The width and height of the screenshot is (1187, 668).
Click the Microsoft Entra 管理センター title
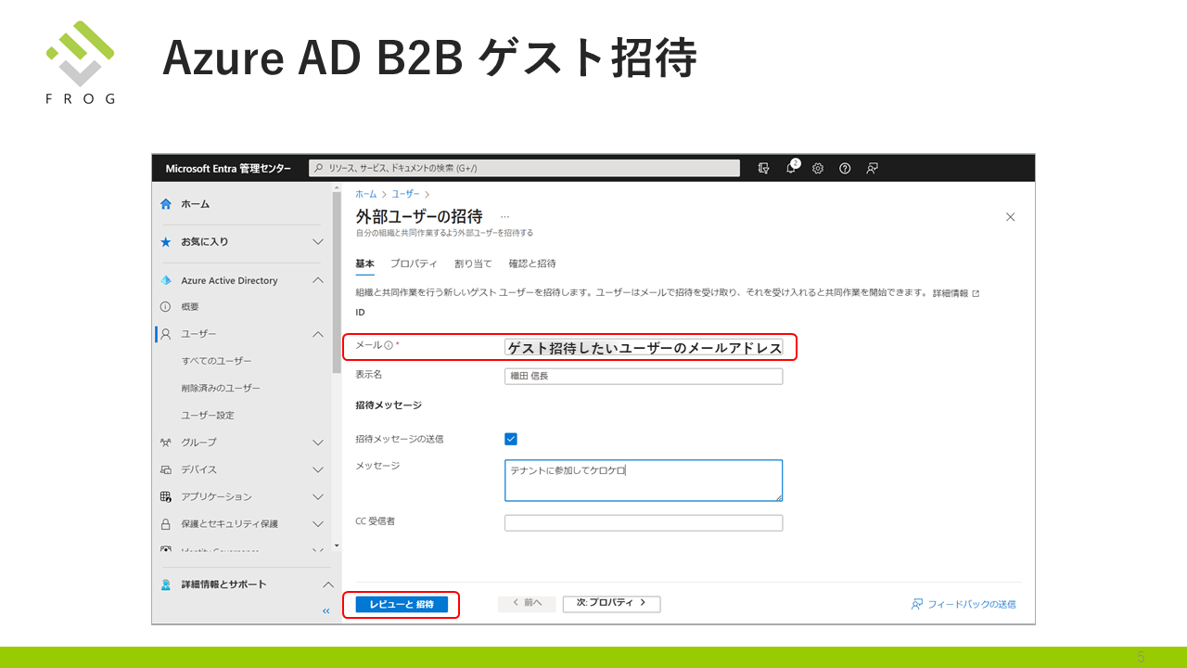228,168
